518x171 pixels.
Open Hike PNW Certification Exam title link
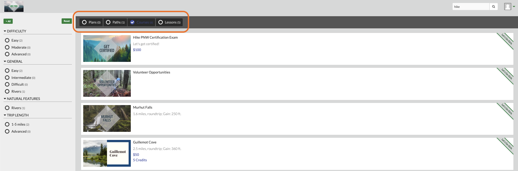pyautogui.click(x=155, y=37)
